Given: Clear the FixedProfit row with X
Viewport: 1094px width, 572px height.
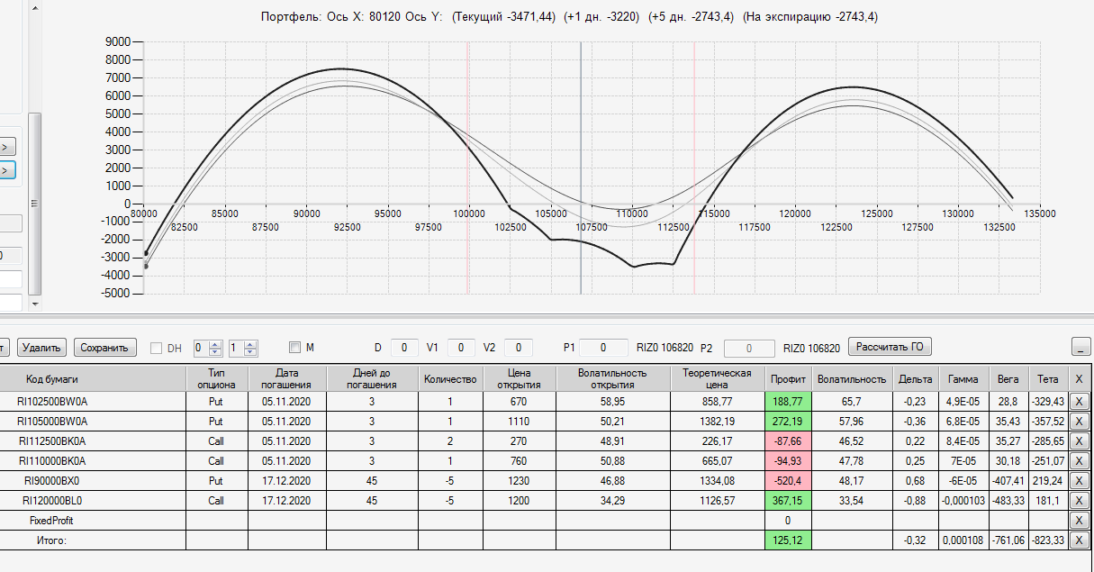Looking at the screenshot, I should (x=1080, y=521).
